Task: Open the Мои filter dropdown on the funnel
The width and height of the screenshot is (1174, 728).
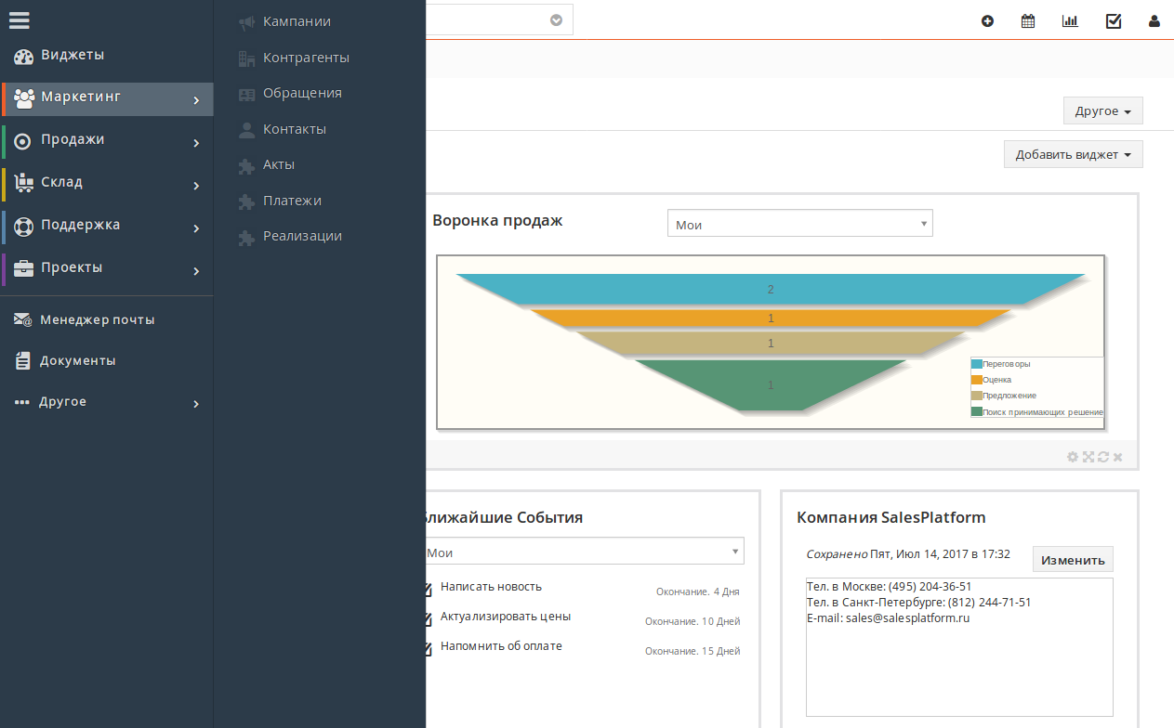Action: pyautogui.click(x=799, y=223)
